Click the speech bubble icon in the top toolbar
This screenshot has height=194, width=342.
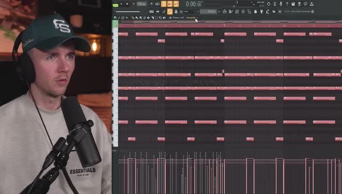coord(305,4)
